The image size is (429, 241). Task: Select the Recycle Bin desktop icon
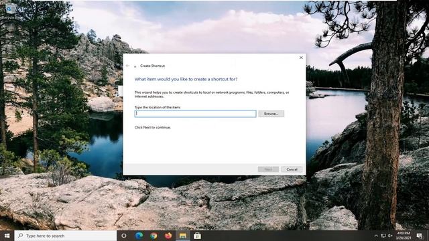coord(11,11)
